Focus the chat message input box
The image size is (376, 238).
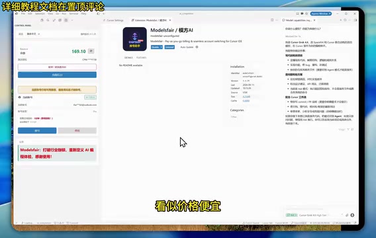(320, 209)
